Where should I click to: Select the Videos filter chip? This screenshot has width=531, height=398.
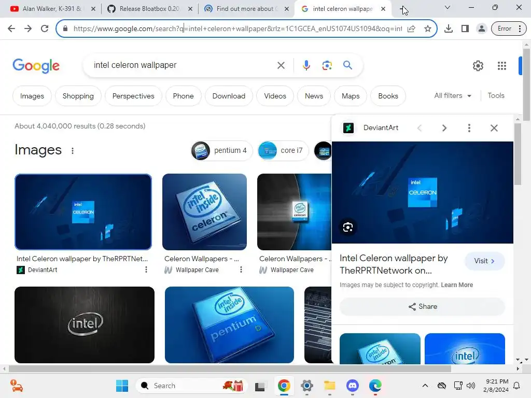(x=275, y=96)
